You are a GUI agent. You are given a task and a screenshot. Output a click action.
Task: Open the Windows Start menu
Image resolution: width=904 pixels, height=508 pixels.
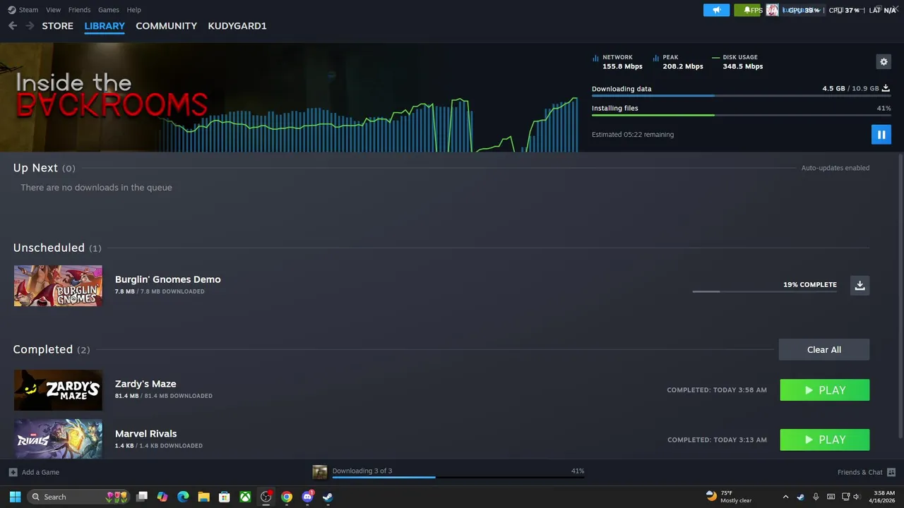point(15,497)
